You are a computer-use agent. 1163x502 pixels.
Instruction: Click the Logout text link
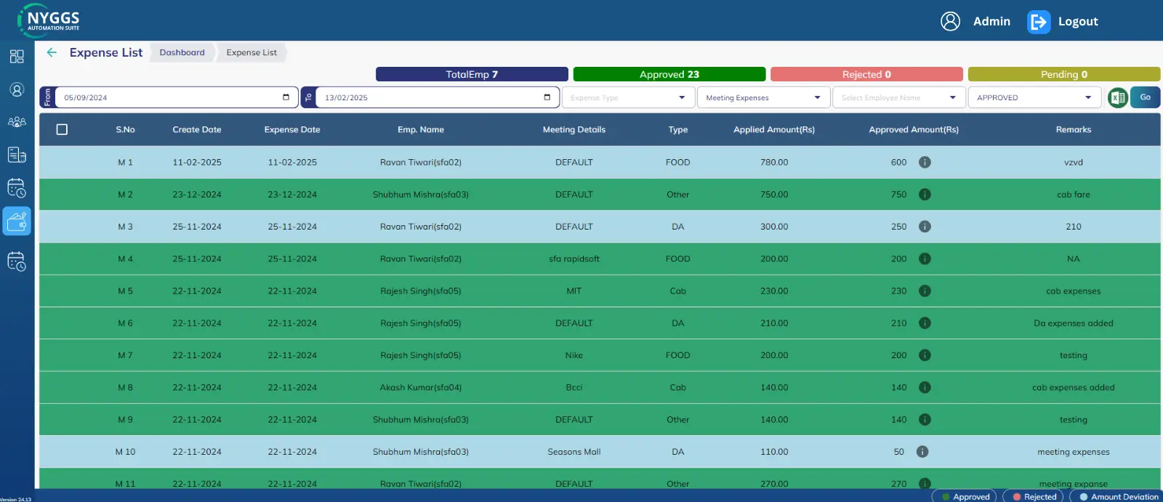coord(1078,22)
